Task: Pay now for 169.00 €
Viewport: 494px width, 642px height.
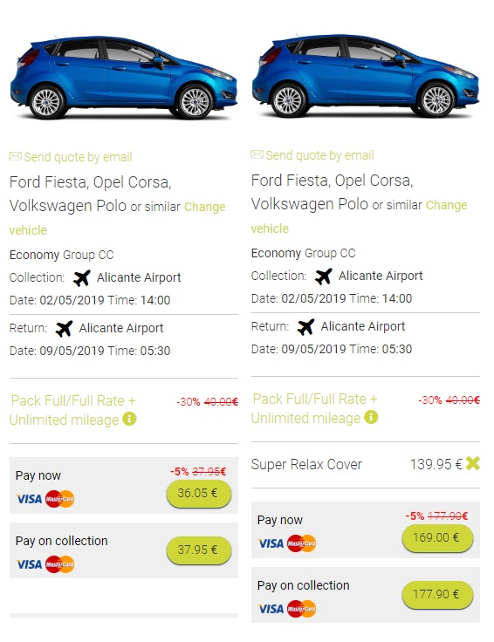Action: point(437,537)
